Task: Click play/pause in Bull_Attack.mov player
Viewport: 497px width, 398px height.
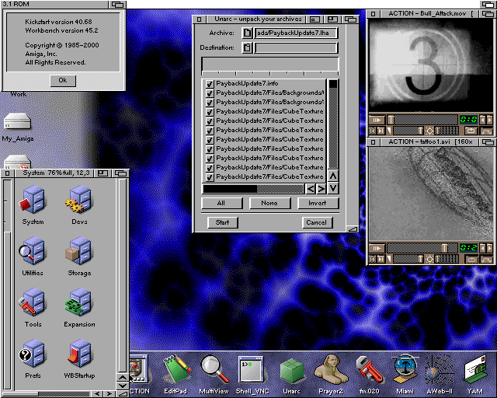Action: tap(377, 120)
